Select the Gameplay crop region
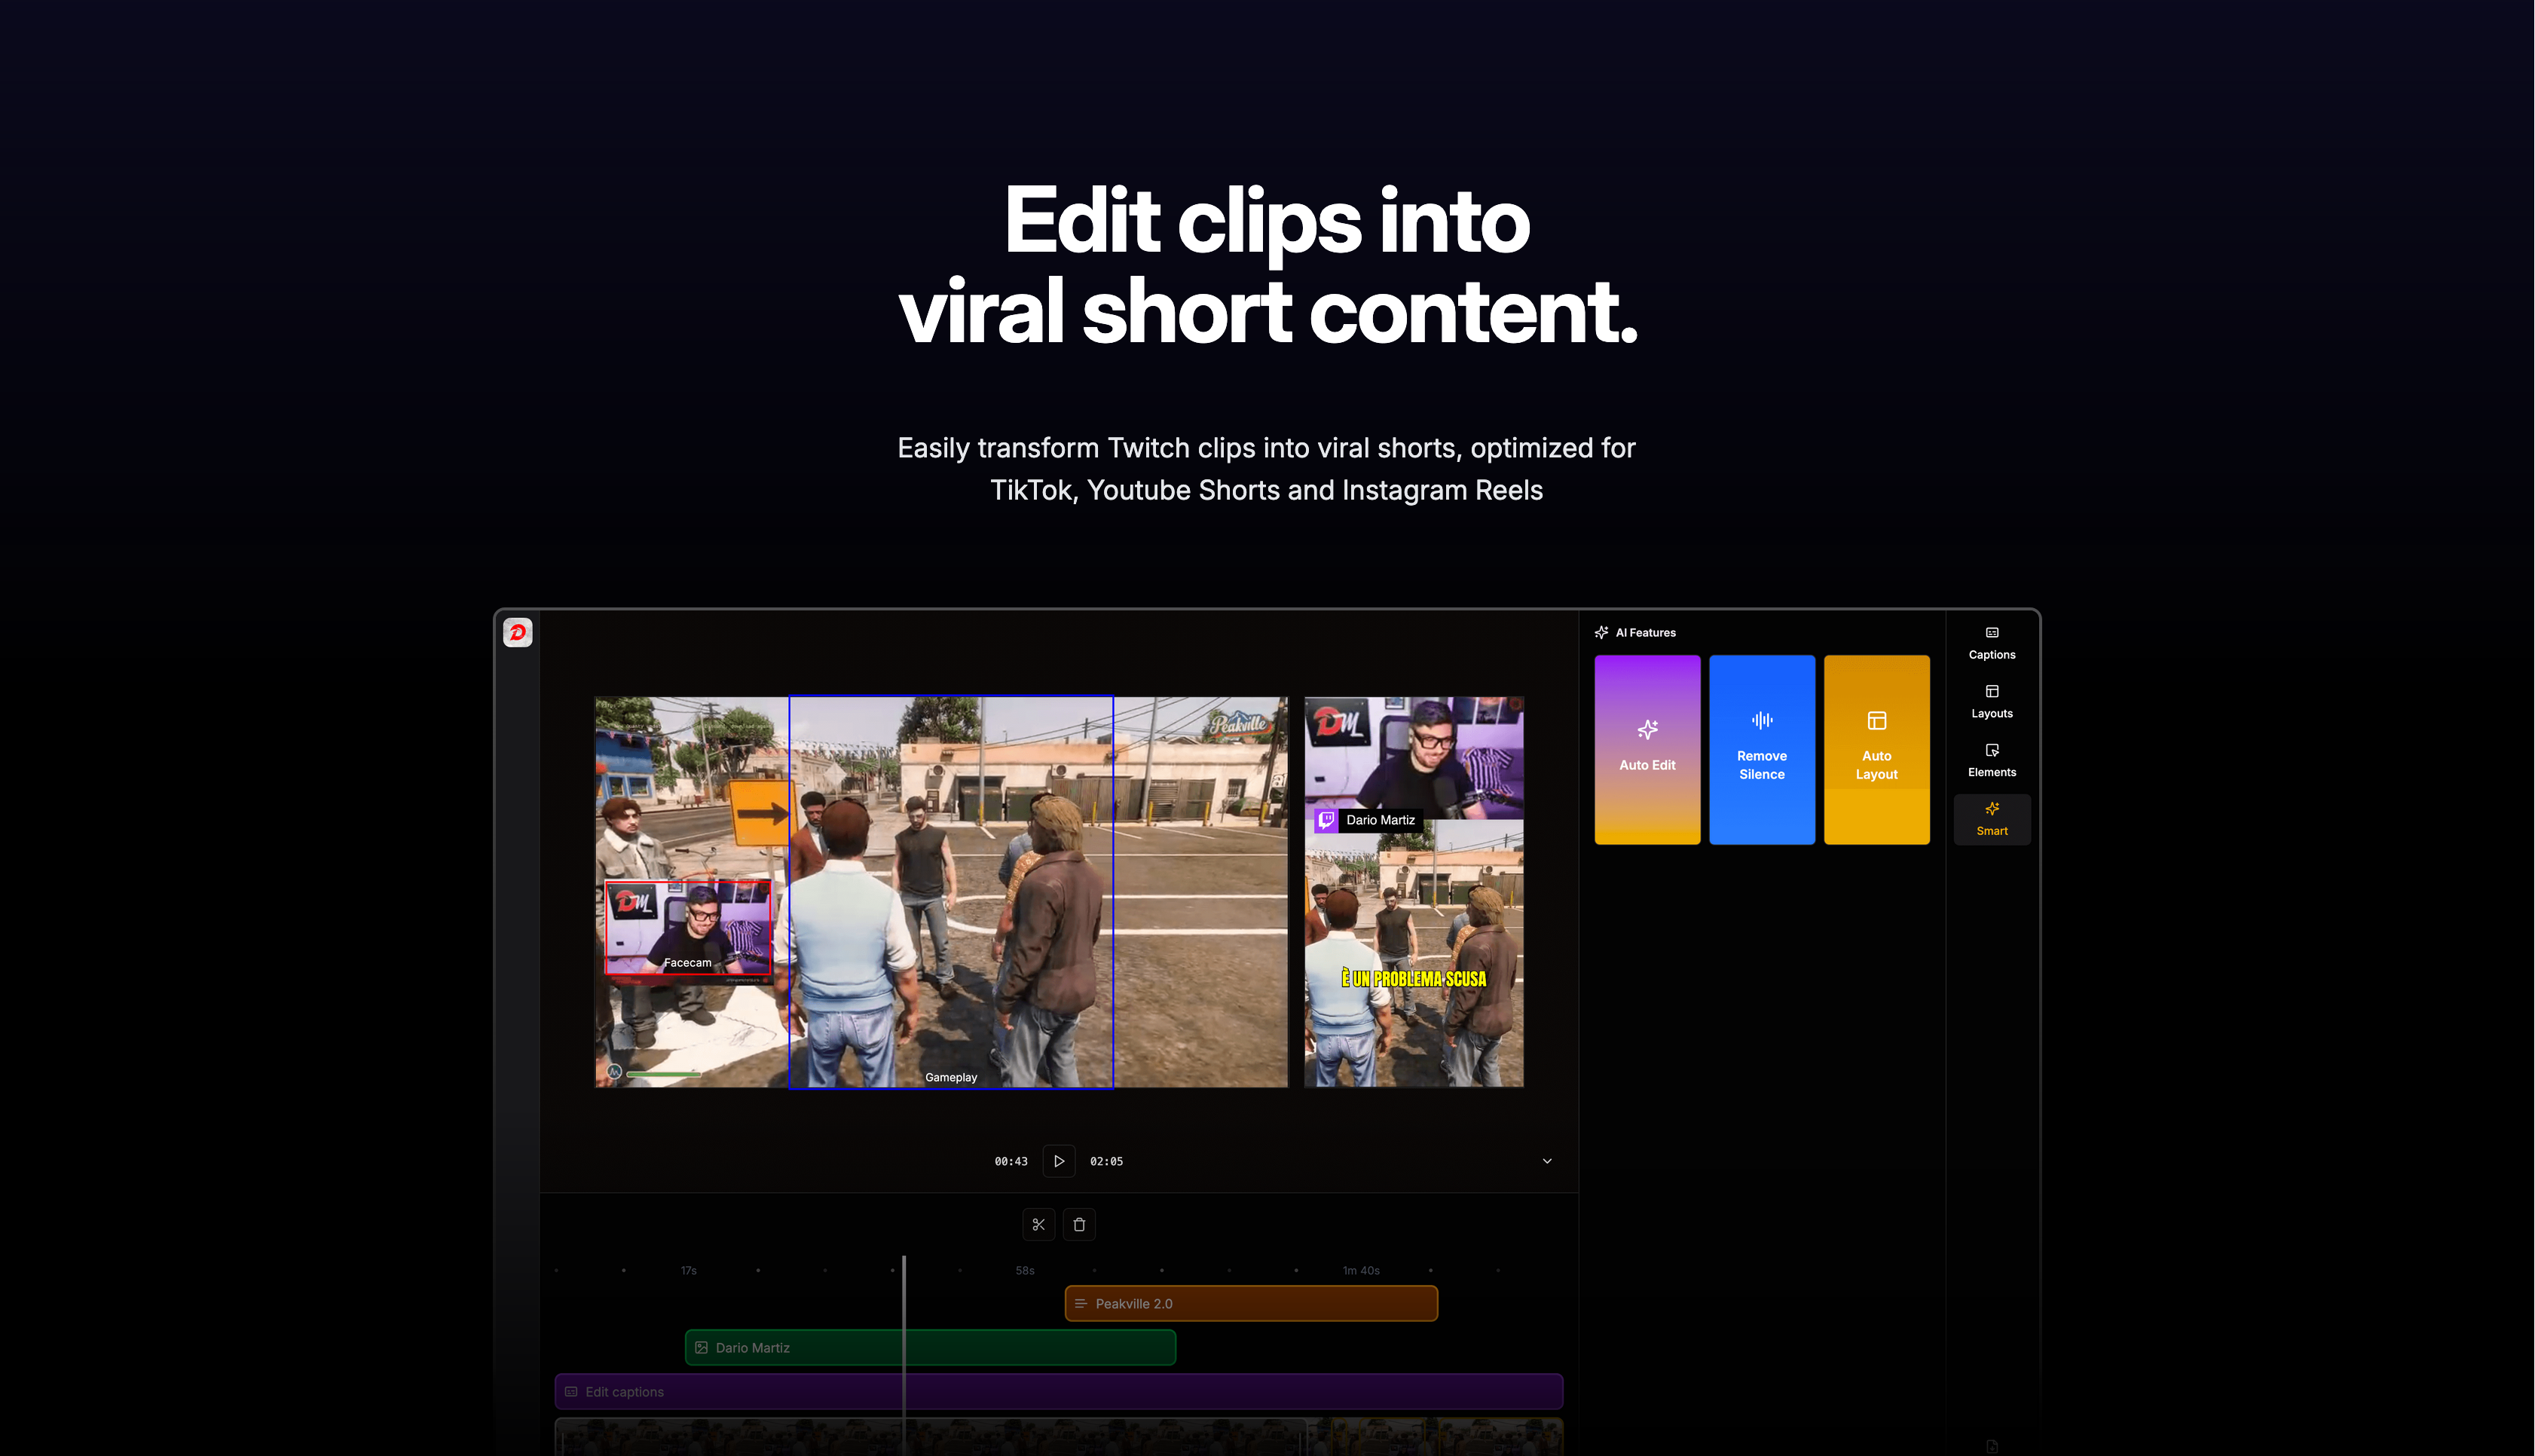The width and height of the screenshot is (2535, 1456). point(951,892)
